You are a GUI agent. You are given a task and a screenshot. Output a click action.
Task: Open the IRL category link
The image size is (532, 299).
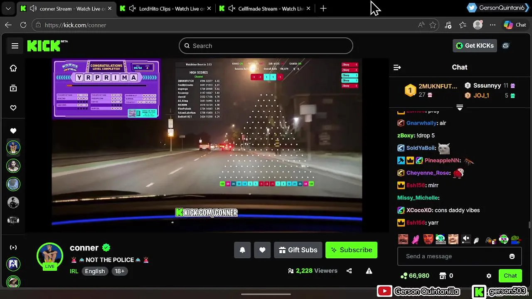tap(74, 271)
